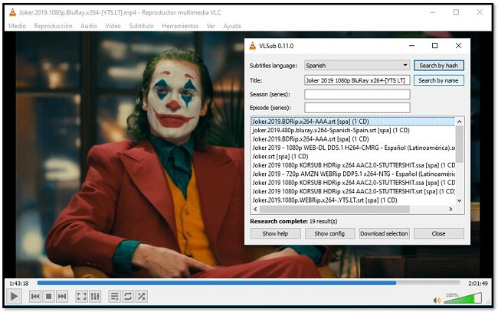The width and height of the screenshot is (498, 312).
Task: Minimize the VLSub dialog window
Action: (x=411, y=46)
